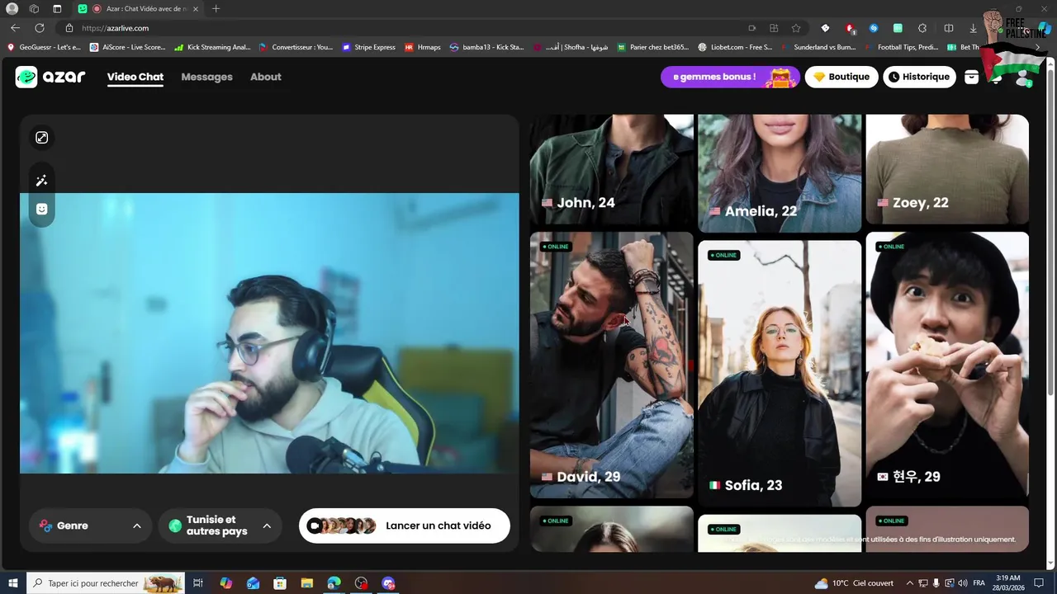Open a new browser tab
Viewport: 1057px width, 594px height.
pyautogui.click(x=216, y=9)
